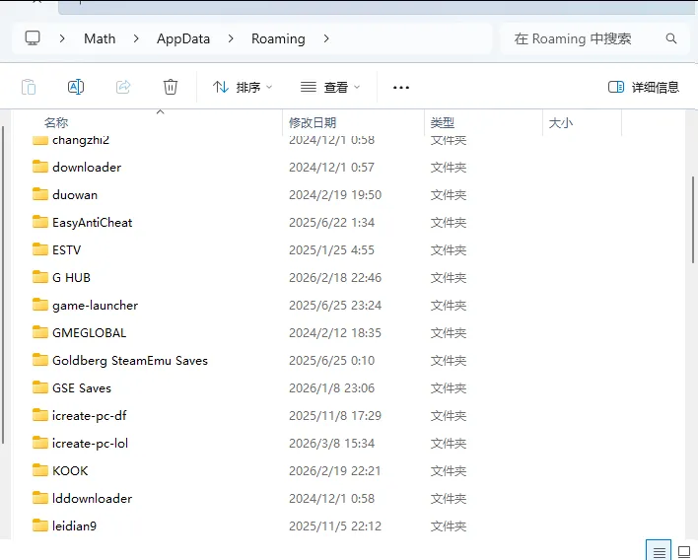The width and height of the screenshot is (698, 560).
Task: Select the GMEGLOBAL folder icon
Action: click(40, 332)
